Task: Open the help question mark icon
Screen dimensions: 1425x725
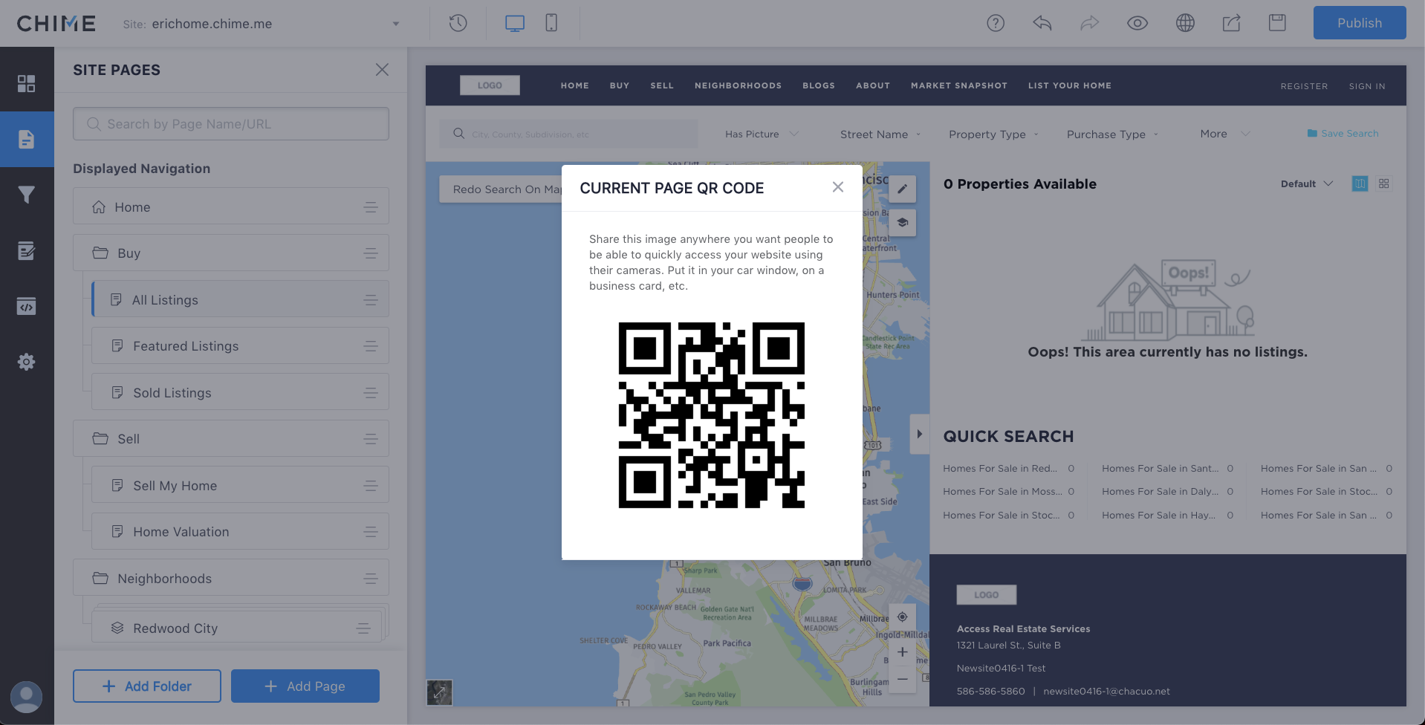Action: click(996, 23)
